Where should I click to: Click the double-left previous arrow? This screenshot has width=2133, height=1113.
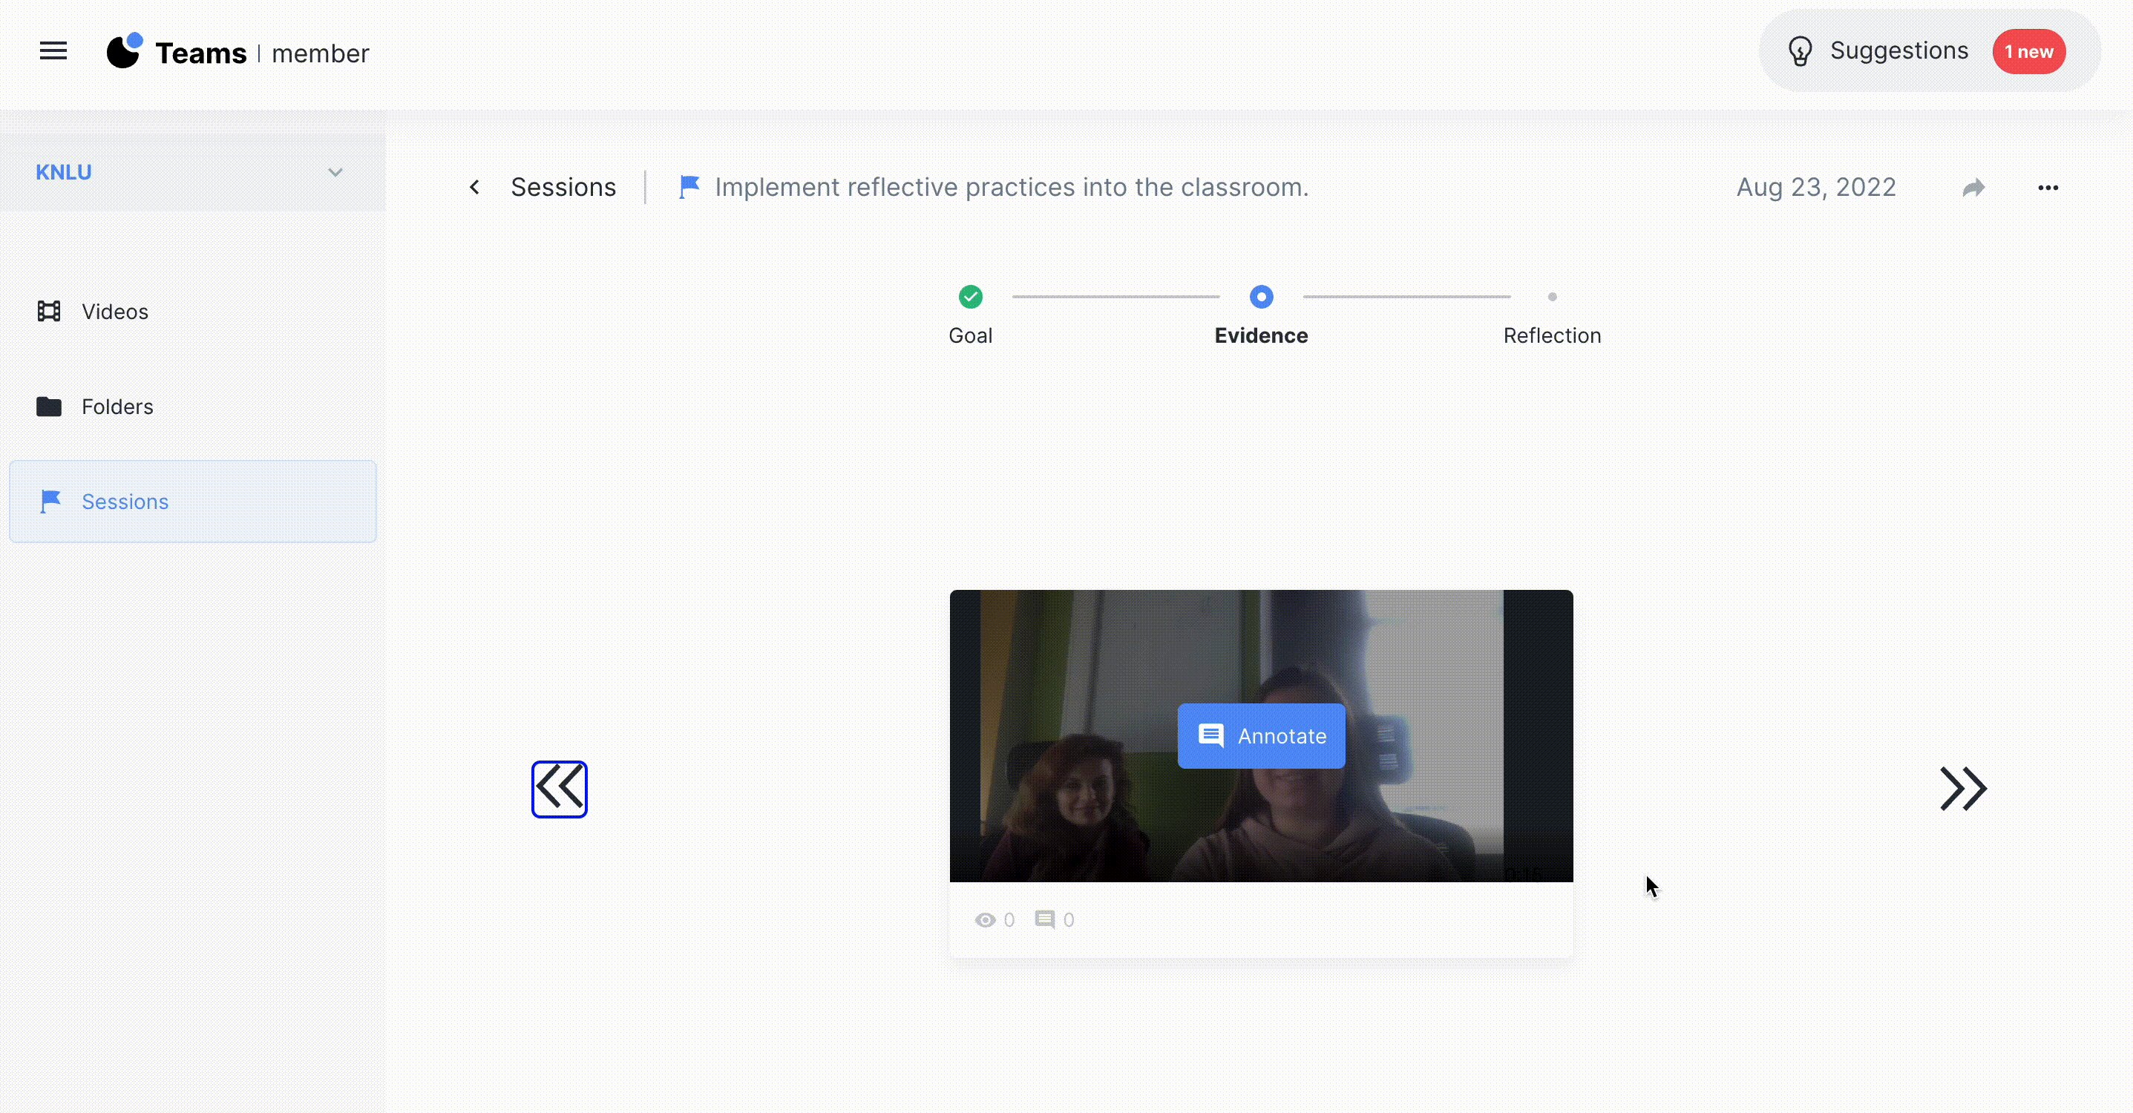559,788
